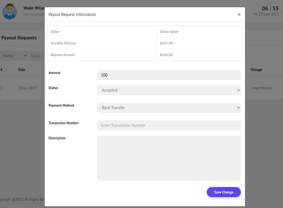Click the 23 Jun 2023 date cell
283x208 pixels.
tap(27, 88)
